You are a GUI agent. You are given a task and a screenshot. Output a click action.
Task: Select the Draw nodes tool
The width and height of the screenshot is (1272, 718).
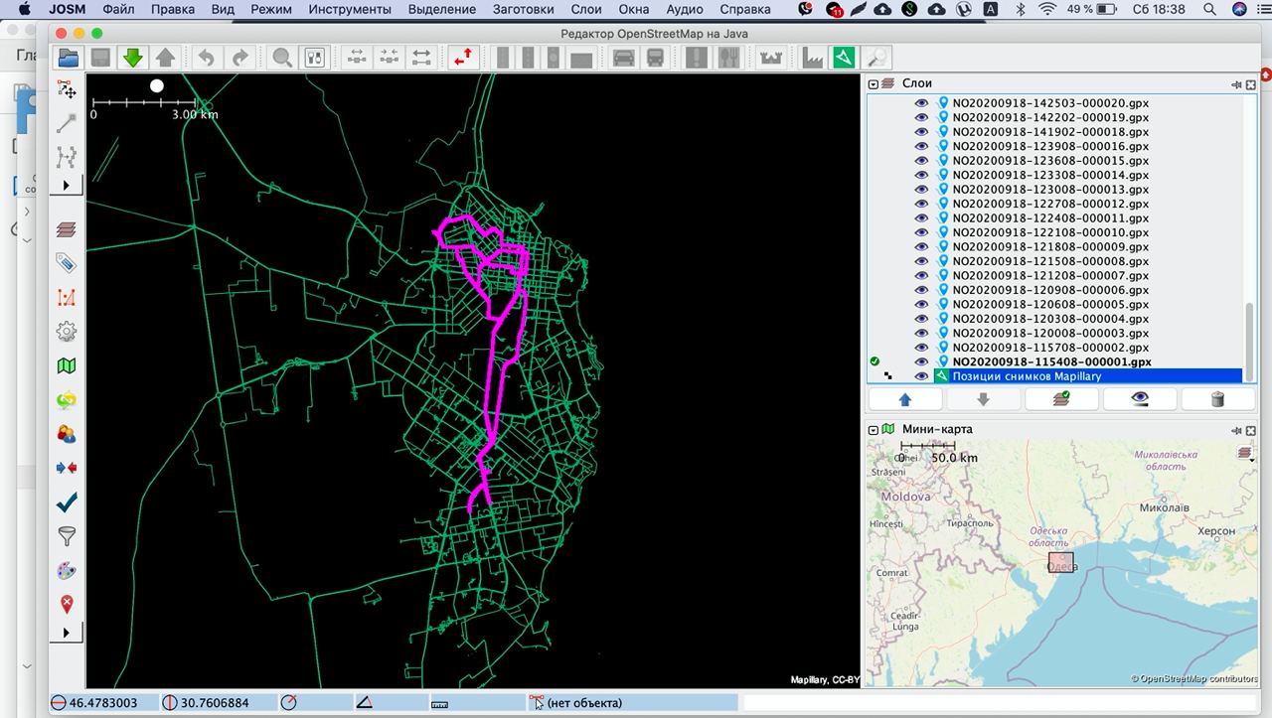(67, 123)
